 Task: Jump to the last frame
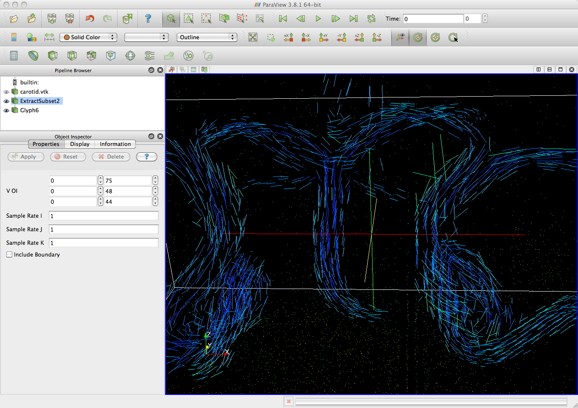point(354,19)
